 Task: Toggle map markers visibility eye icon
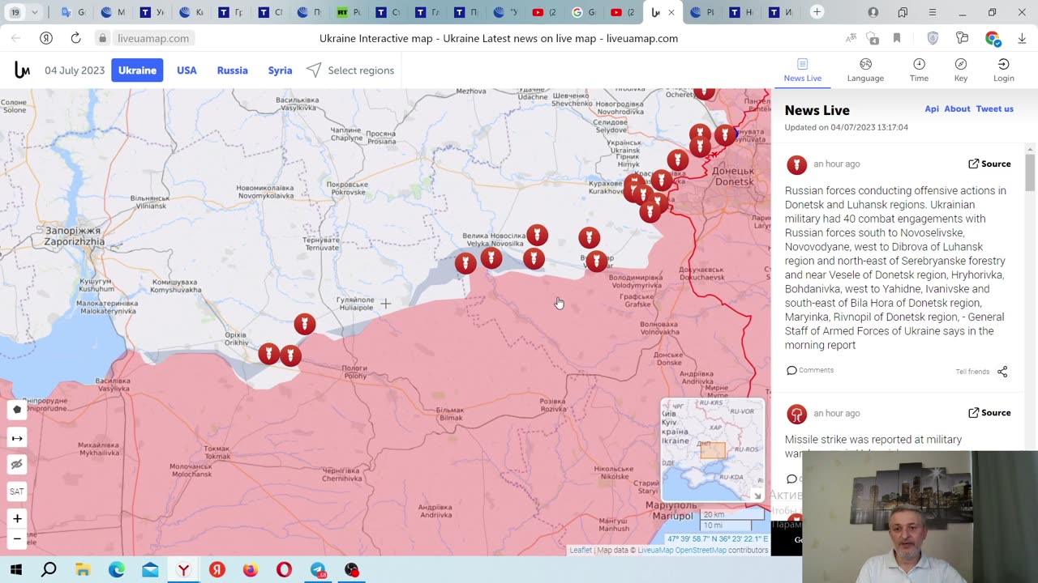[x=17, y=465]
